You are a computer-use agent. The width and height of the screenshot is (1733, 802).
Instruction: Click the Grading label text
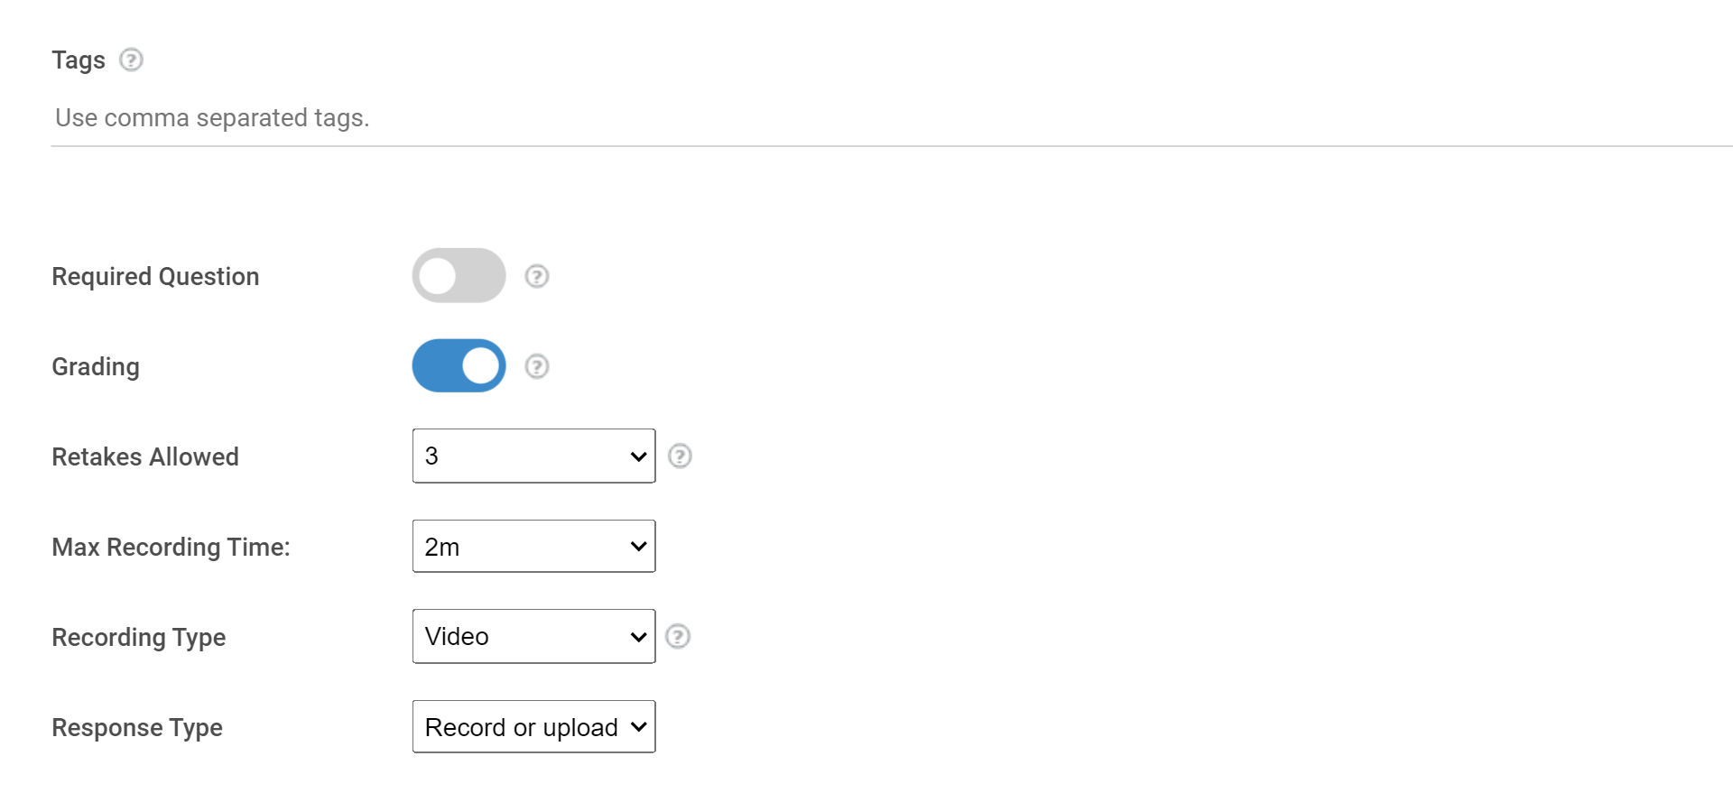pyautogui.click(x=96, y=367)
